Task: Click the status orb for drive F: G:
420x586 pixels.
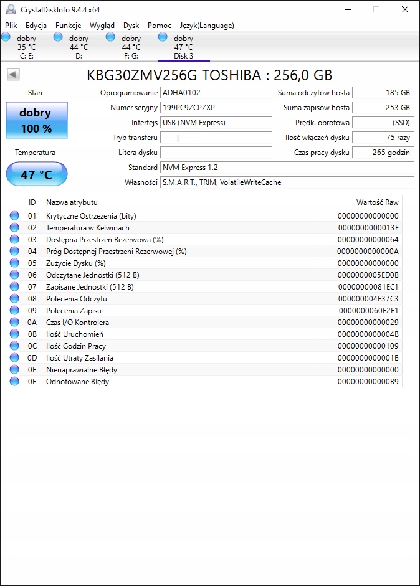Action: pos(111,37)
